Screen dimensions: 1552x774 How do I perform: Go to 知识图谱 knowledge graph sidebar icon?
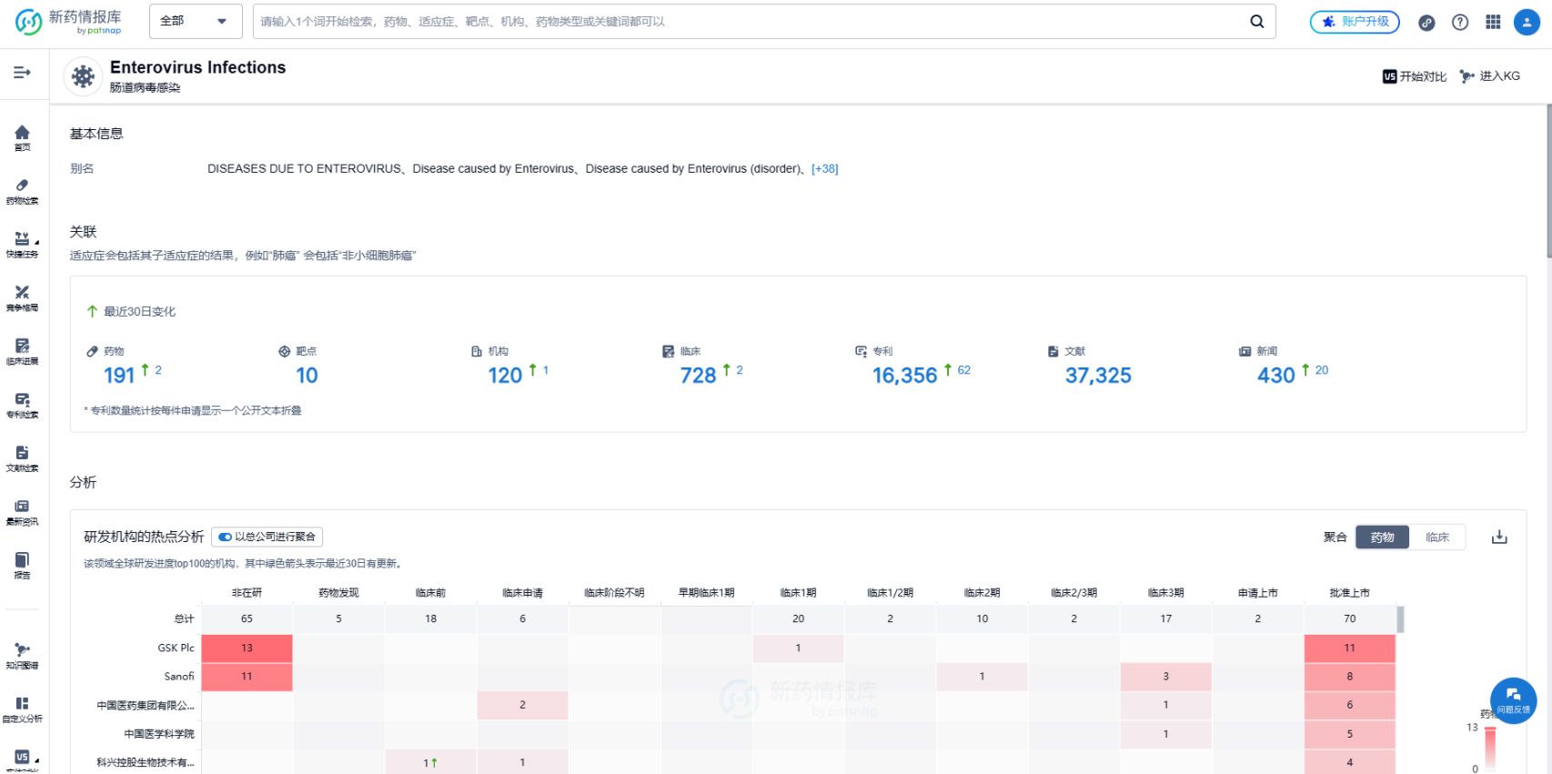pyautogui.click(x=22, y=655)
